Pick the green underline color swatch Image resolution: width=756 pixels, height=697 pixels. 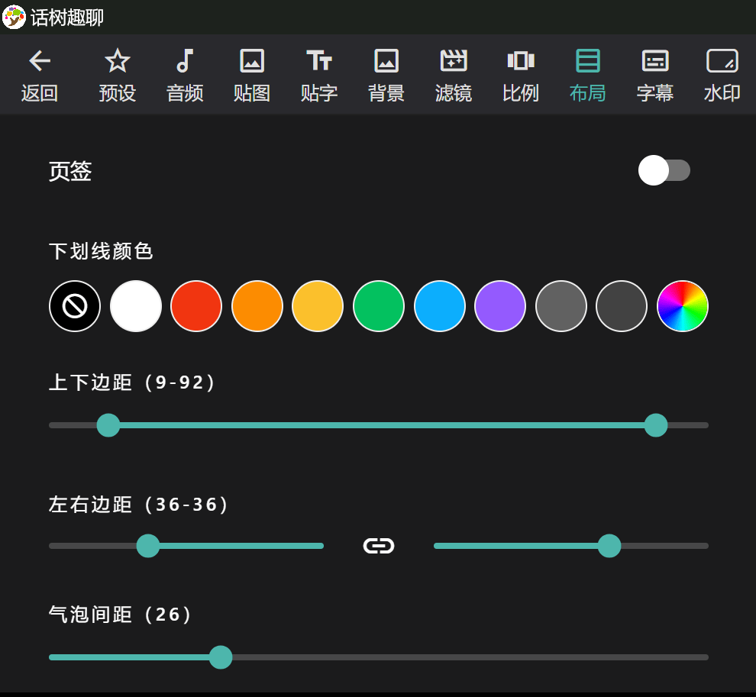coord(379,306)
